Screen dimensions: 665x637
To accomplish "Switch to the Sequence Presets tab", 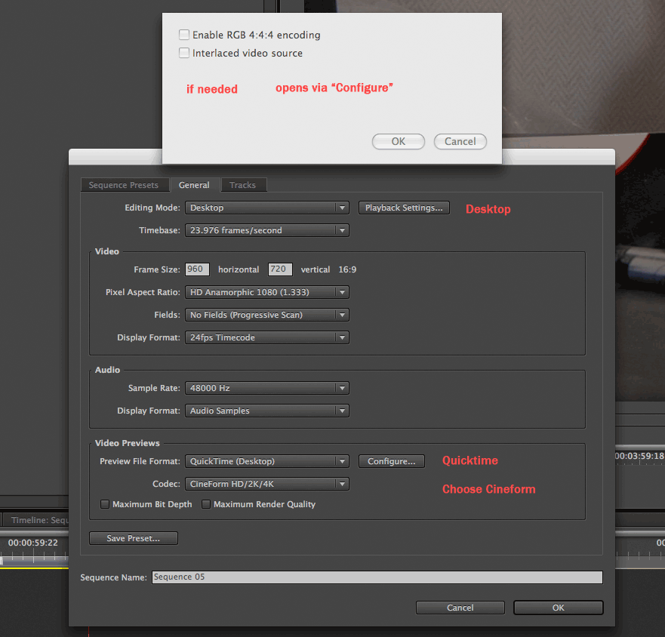I will click(124, 185).
